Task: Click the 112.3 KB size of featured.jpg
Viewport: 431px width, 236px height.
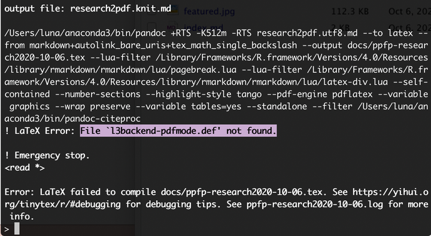Action: click(350, 11)
